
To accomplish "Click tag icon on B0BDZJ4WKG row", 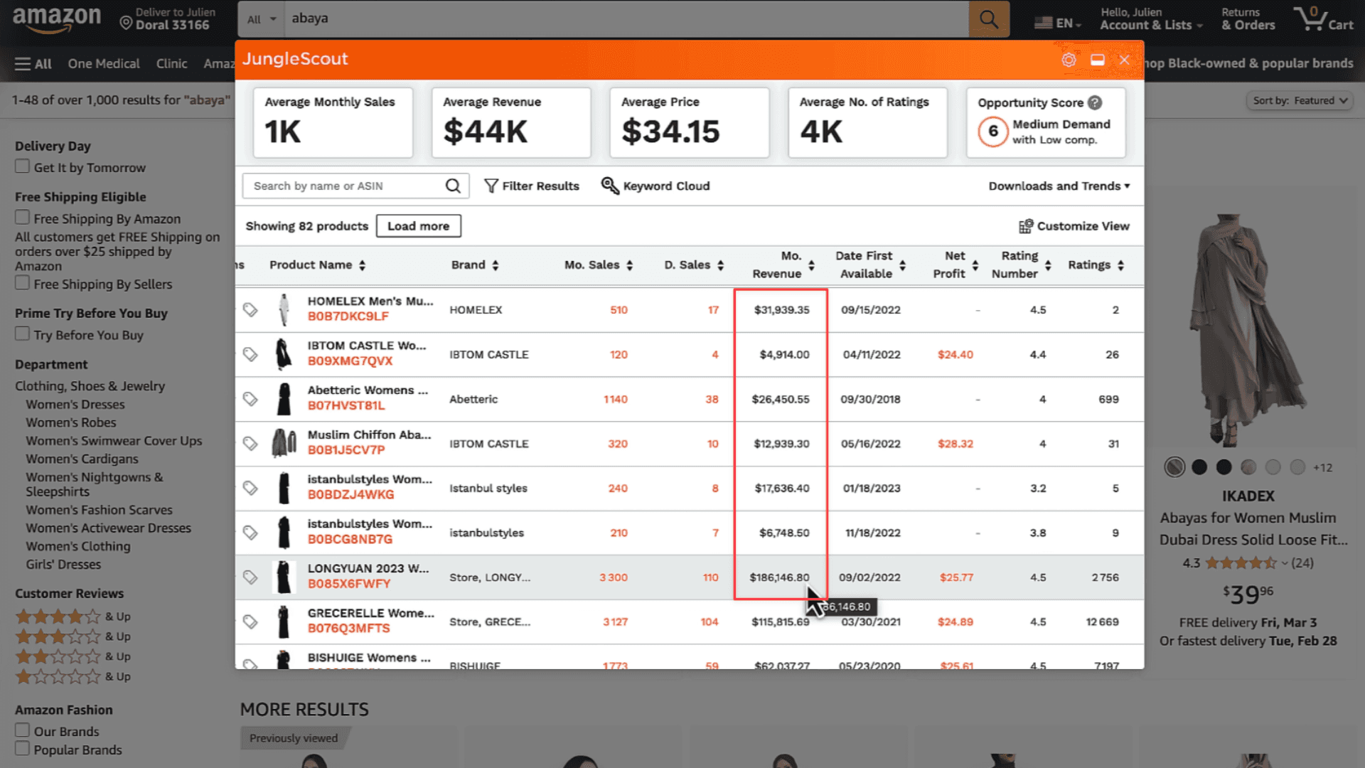I will coord(250,488).
